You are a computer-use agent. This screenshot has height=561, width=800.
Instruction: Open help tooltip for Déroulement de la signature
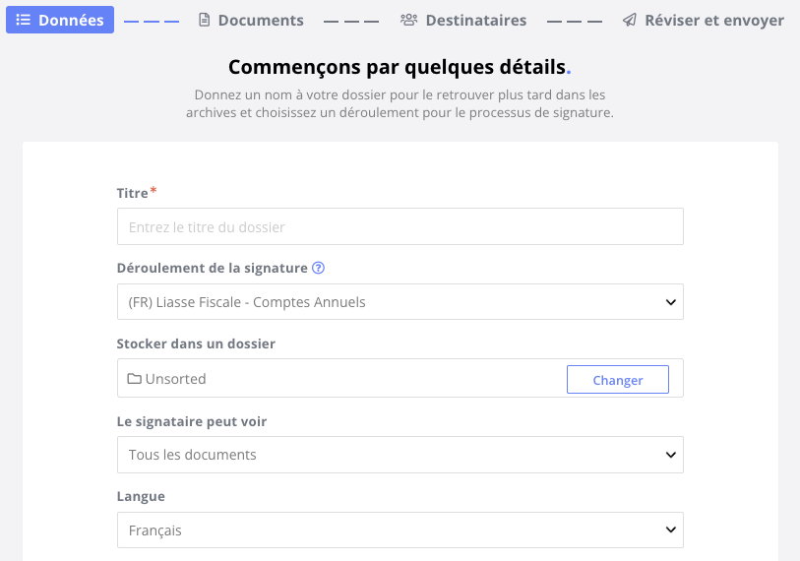[x=319, y=268]
